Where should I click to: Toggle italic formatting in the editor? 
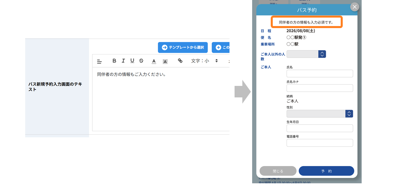[123, 61]
